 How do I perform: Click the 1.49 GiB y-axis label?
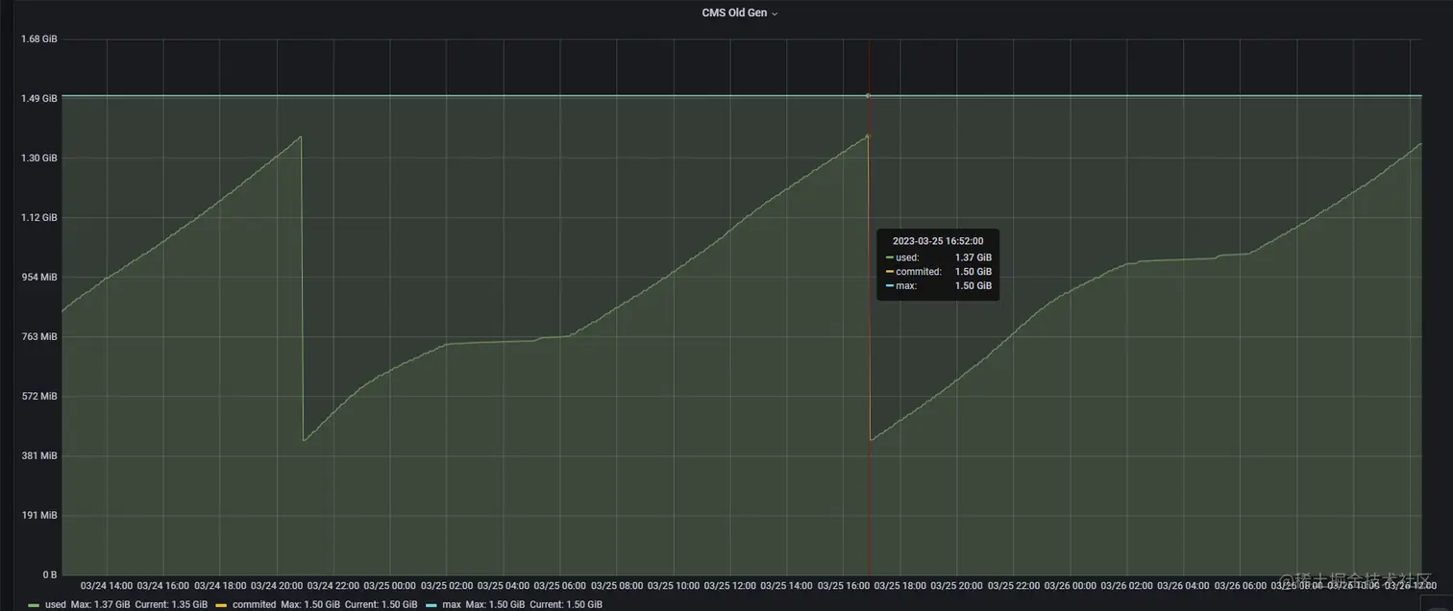tap(39, 99)
